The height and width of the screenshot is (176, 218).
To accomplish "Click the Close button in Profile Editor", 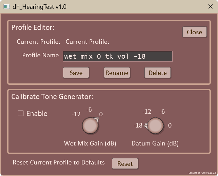I will (194, 32).
